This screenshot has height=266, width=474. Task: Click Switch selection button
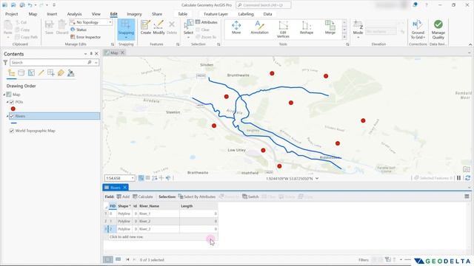[250, 197]
